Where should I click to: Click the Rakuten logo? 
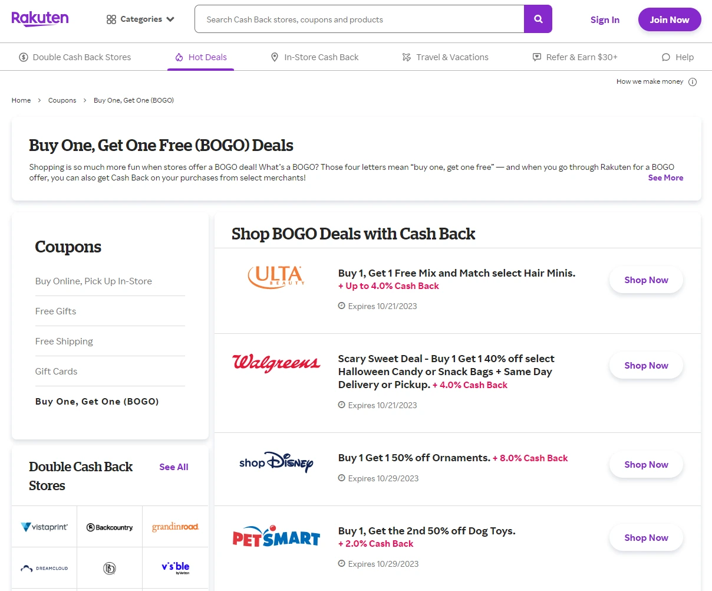(40, 19)
